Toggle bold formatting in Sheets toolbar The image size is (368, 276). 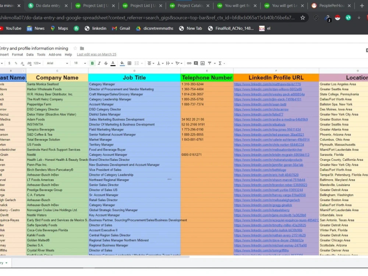tap(92, 63)
